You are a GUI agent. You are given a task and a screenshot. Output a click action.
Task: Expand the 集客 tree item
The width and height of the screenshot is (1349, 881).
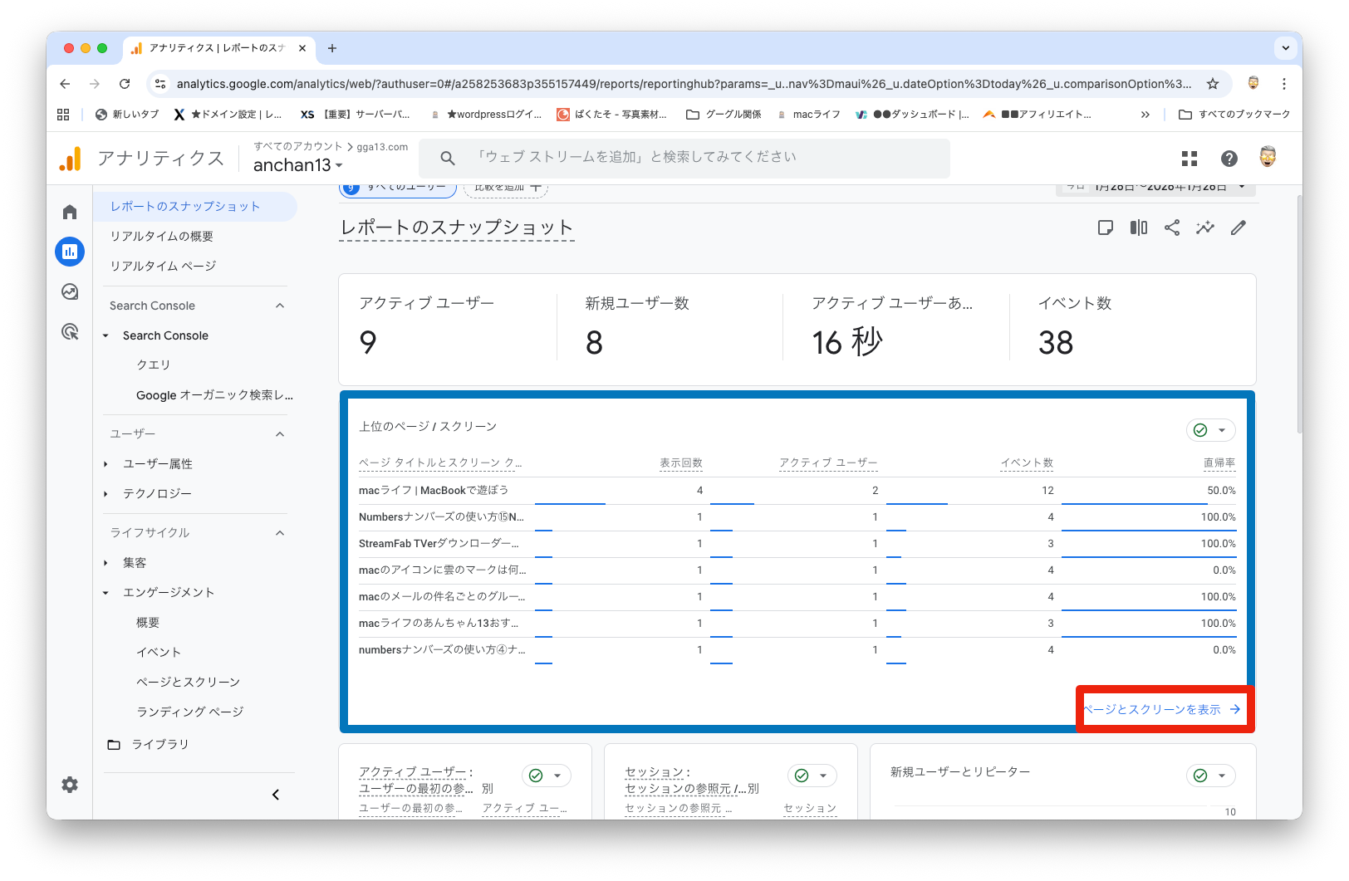[106, 563]
